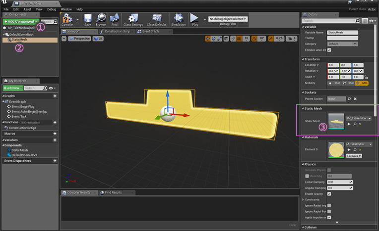Select Event BeginPlay in EventGraph
This screenshot has width=379, height=231.
click(x=23, y=106)
